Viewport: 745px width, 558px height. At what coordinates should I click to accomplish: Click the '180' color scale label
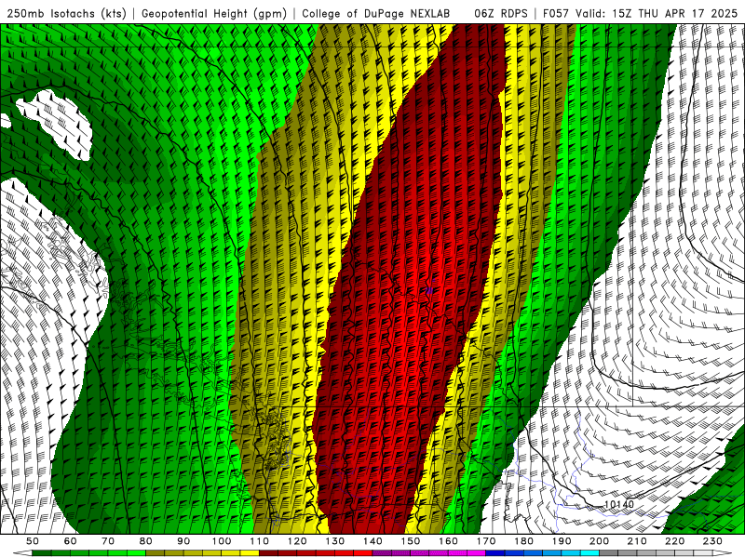523,541
